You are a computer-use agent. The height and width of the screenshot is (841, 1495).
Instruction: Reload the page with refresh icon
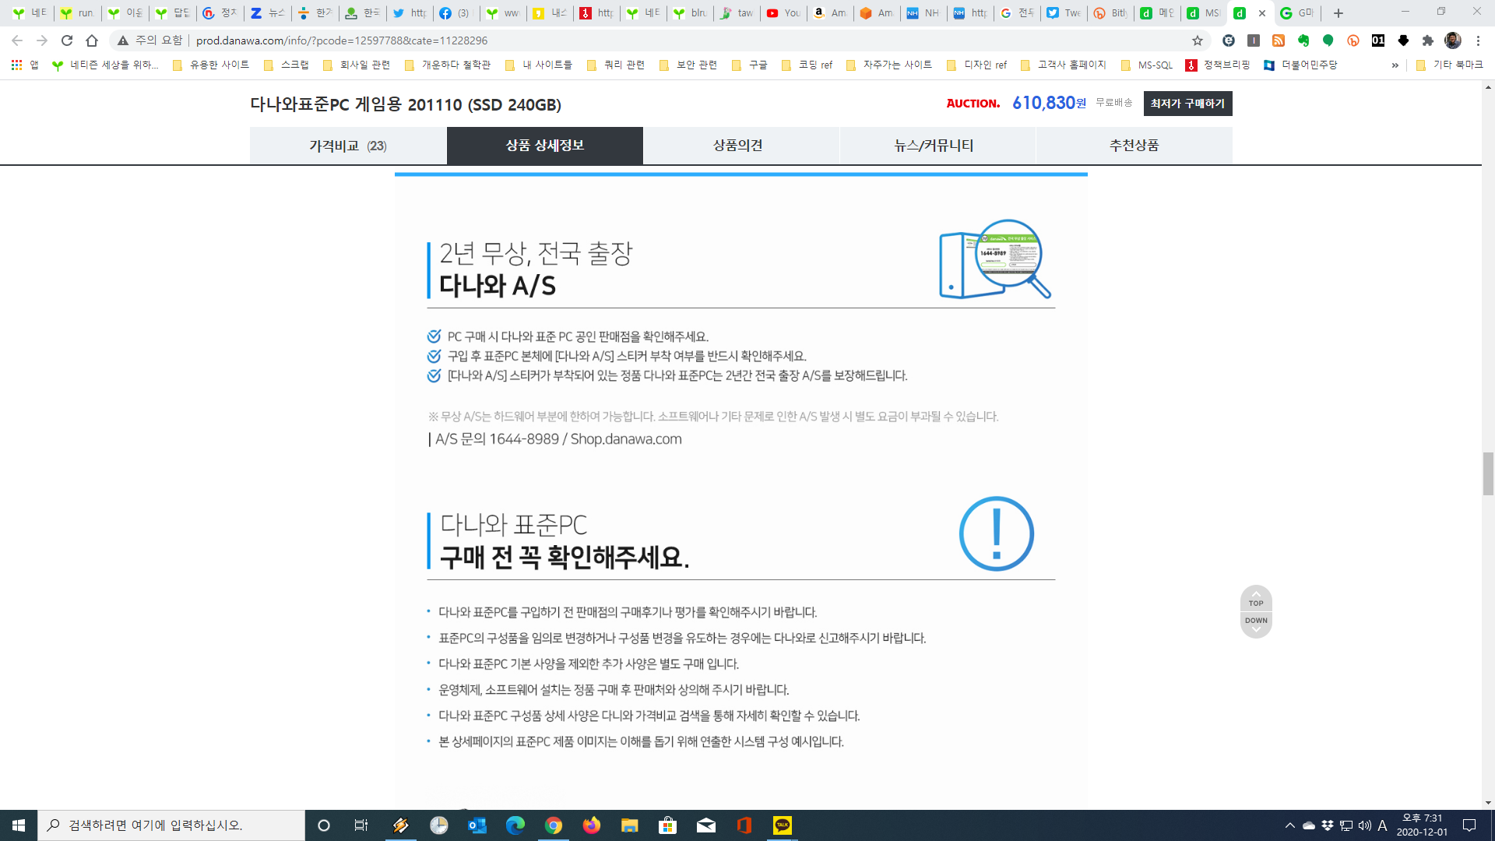coord(67,40)
